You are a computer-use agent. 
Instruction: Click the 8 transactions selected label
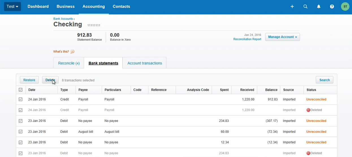coord(78,80)
